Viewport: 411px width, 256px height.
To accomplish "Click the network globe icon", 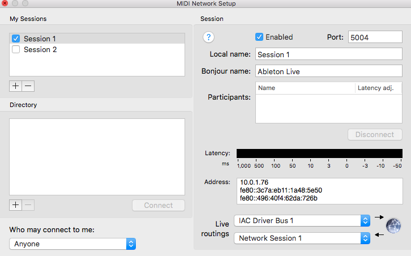I will 393,225.
